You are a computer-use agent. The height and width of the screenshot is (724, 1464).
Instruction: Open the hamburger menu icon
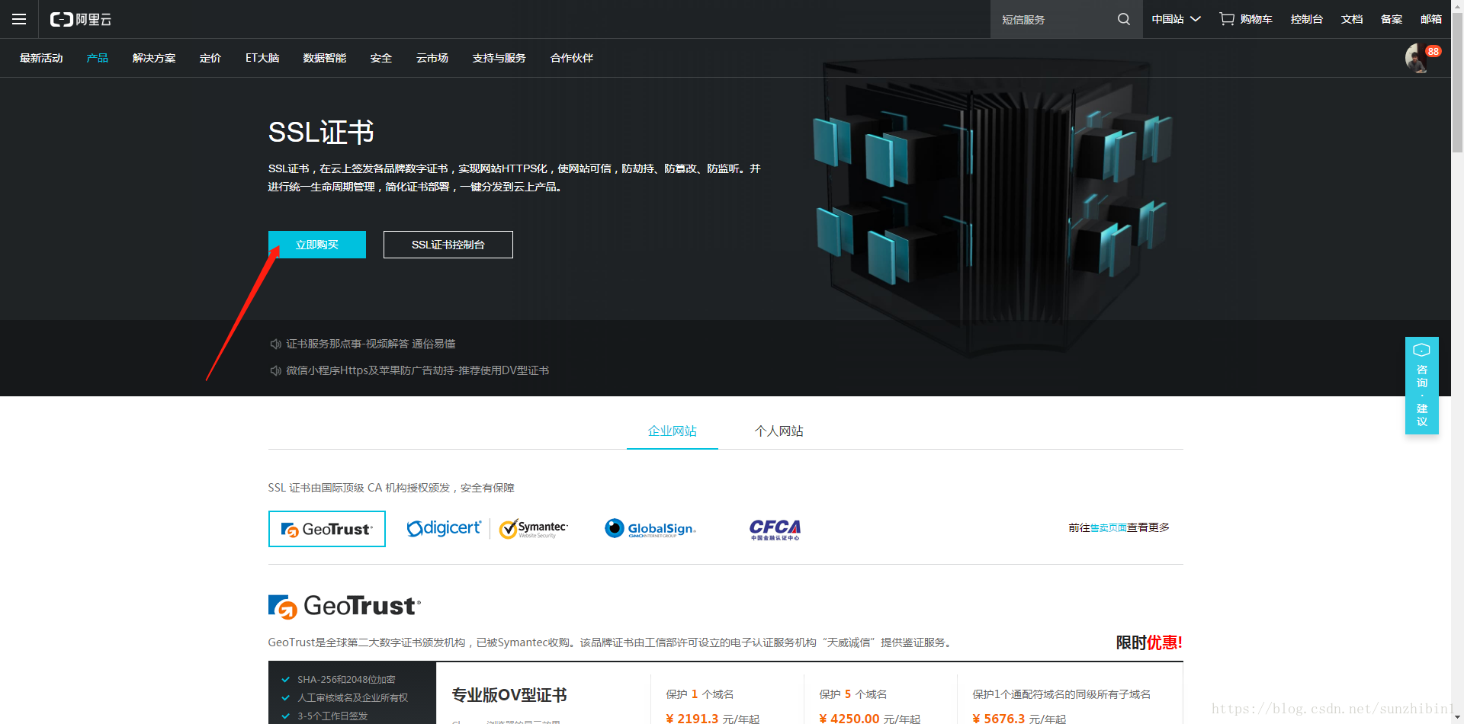pos(19,19)
